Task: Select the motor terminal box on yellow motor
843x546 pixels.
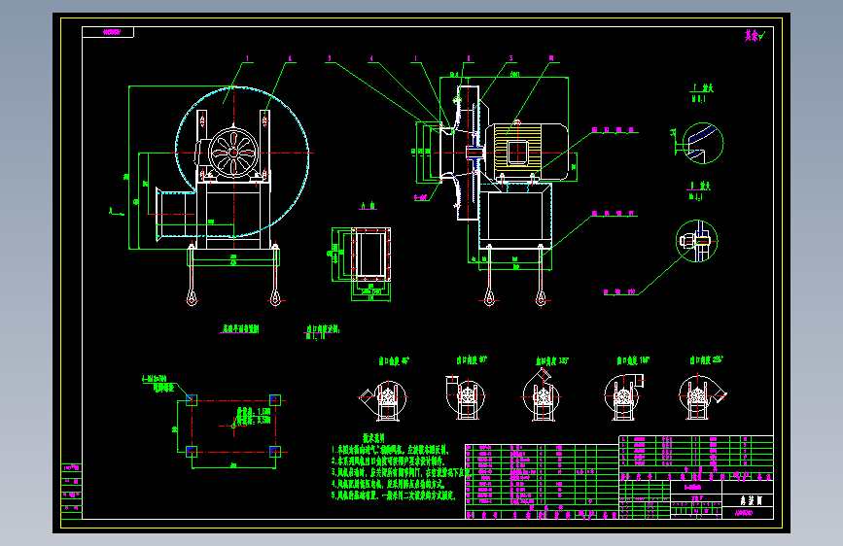Action: [x=517, y=152]
